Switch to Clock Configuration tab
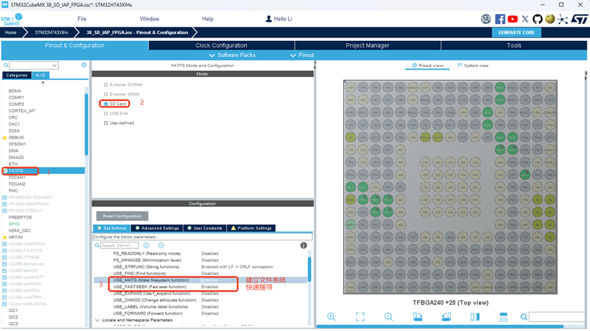Viewport: 590px width, 331px height. [x=221, y=46]
